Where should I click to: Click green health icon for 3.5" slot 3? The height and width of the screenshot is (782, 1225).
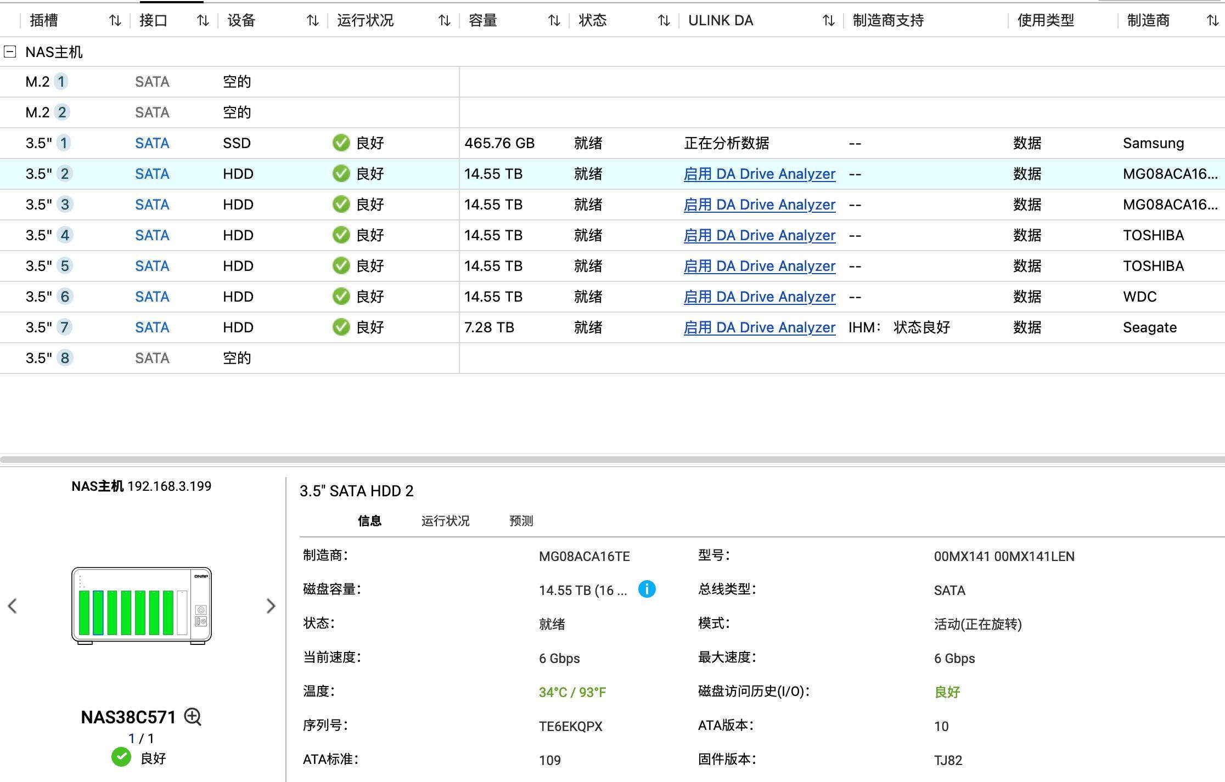point(341,205)
